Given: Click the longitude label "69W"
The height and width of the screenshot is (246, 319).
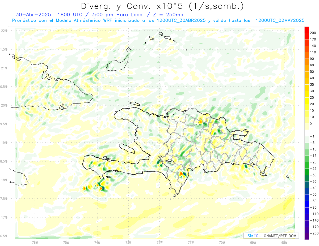Looking at the screenshot, I should pos(253,242).
